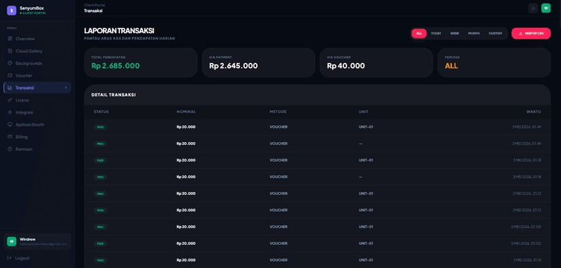Click the Voucher ticket icon
561x268 pixels.
tap(10, 75)
